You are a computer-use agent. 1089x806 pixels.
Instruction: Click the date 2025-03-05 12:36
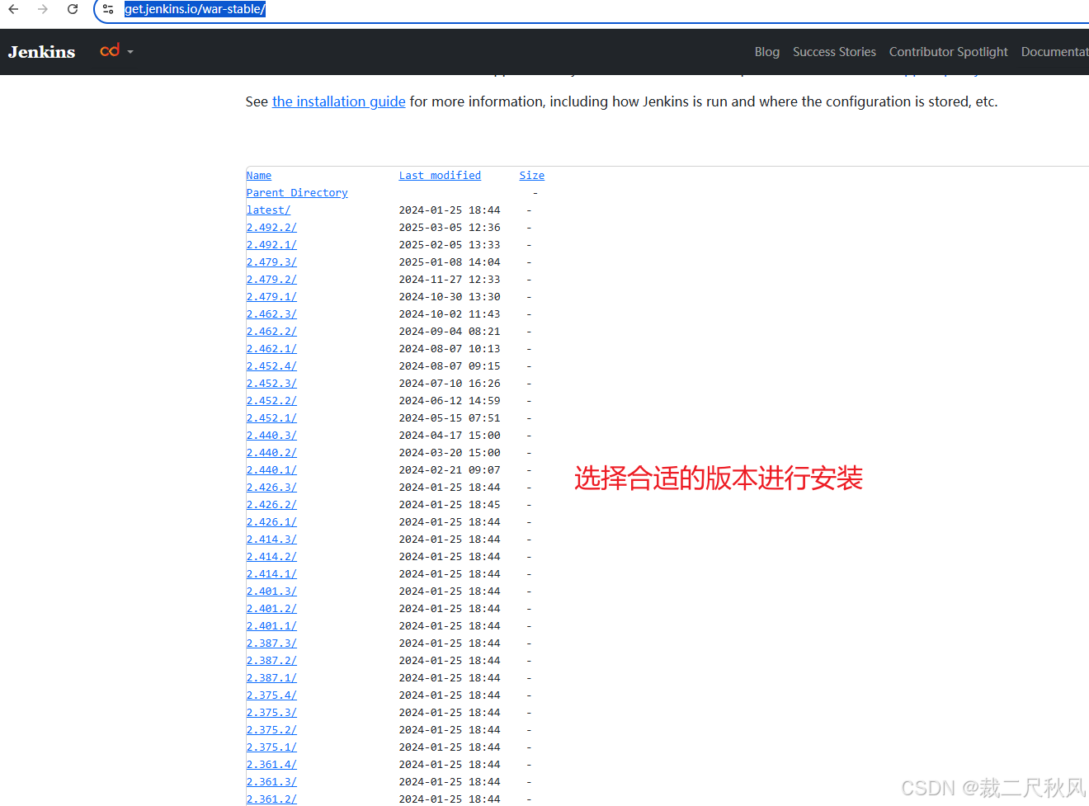450,228
